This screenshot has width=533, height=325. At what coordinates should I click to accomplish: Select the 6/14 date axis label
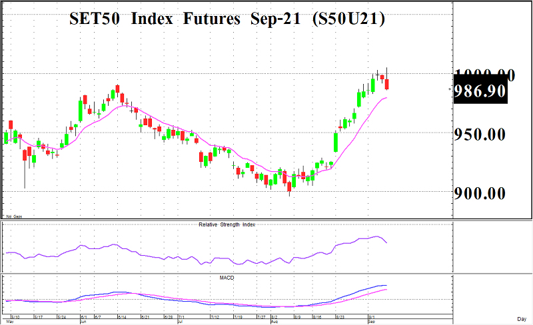[x=122, y=317]
